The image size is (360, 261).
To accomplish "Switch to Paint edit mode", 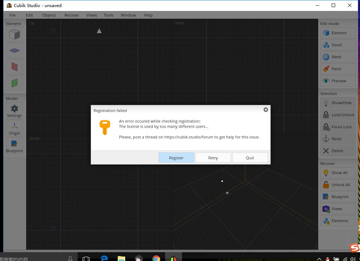I will [x=338, y=69].
